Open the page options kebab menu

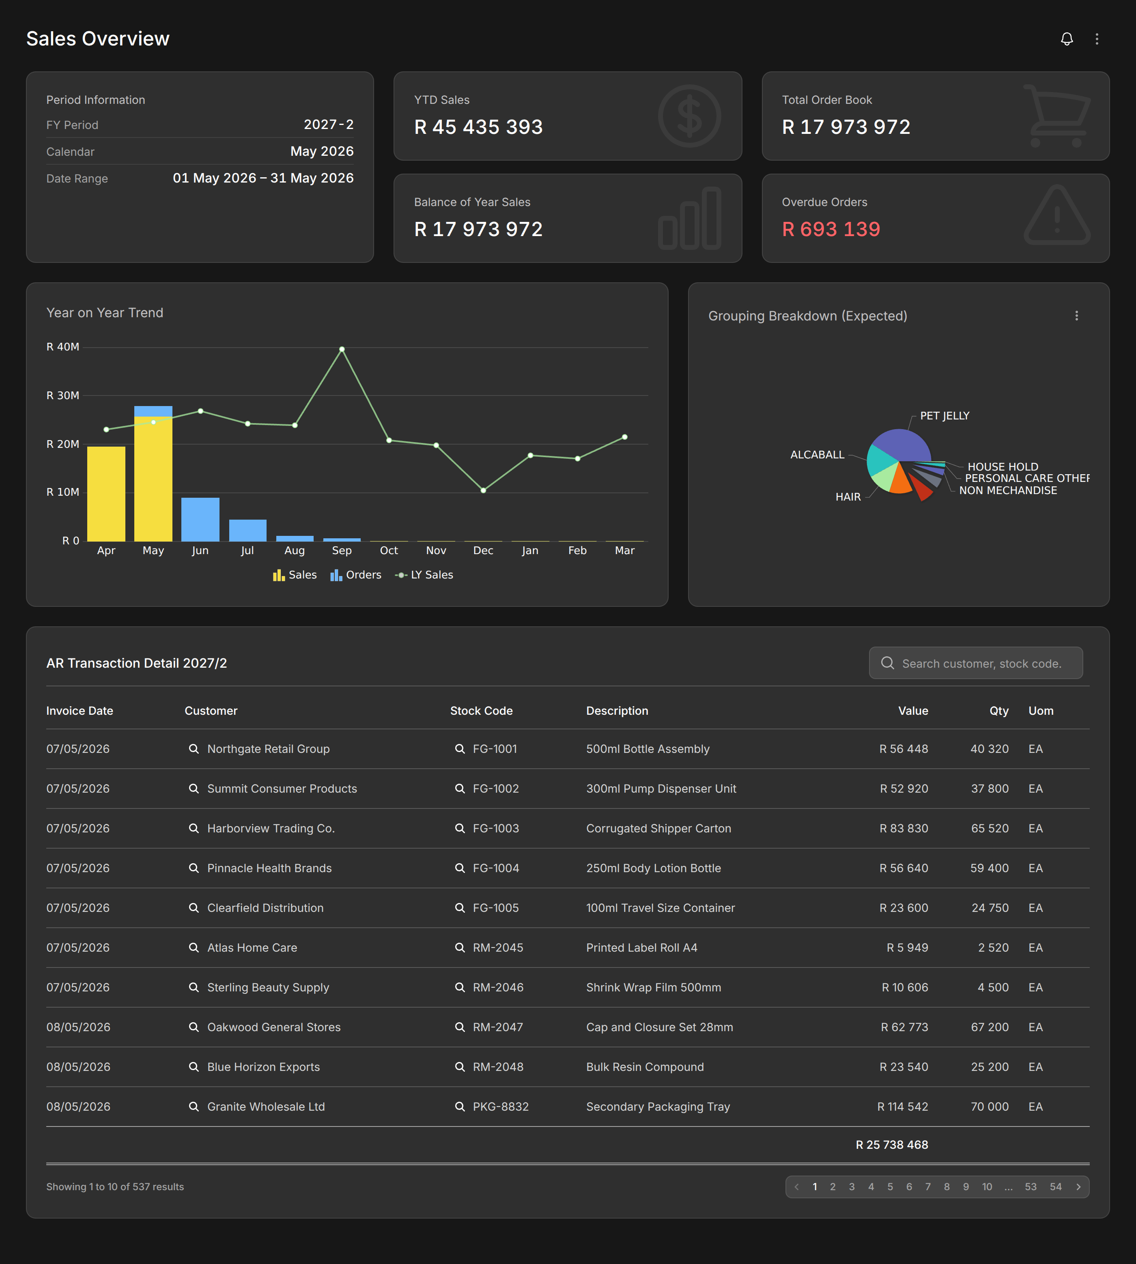click(x=1097, y=39)
